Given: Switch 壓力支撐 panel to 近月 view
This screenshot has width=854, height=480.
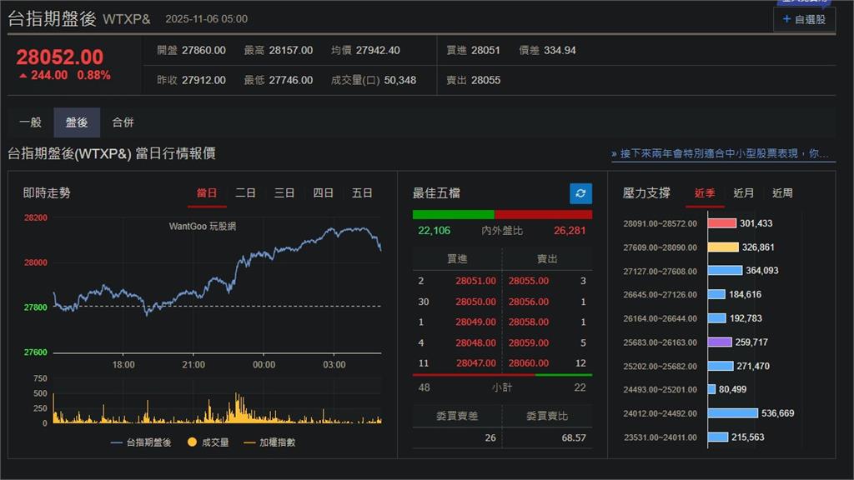Looking at the screenshot, I should [745, 192].
